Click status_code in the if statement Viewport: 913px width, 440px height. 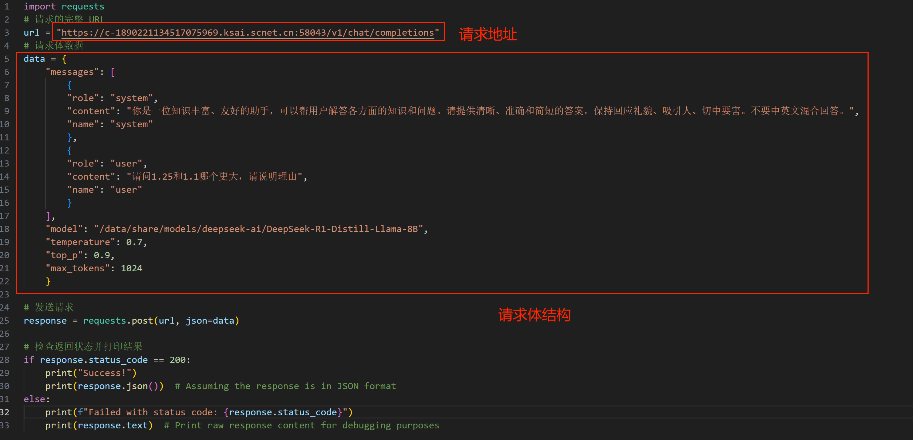(118, 360)
